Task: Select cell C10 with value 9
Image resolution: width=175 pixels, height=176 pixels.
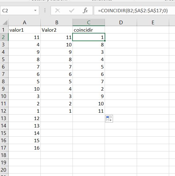Action: point(89,96)
